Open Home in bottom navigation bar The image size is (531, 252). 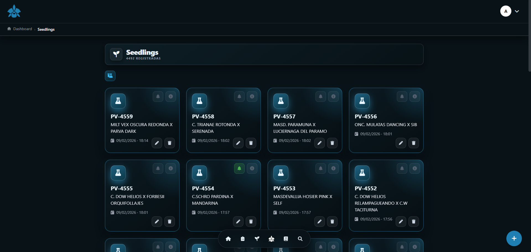click(228, 239)
